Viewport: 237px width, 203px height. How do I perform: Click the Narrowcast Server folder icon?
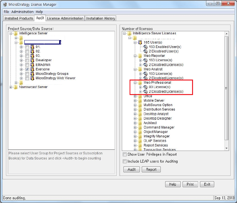coord(16,87)
